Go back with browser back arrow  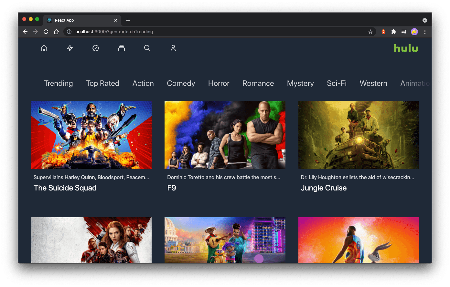(x=25, y=32)
